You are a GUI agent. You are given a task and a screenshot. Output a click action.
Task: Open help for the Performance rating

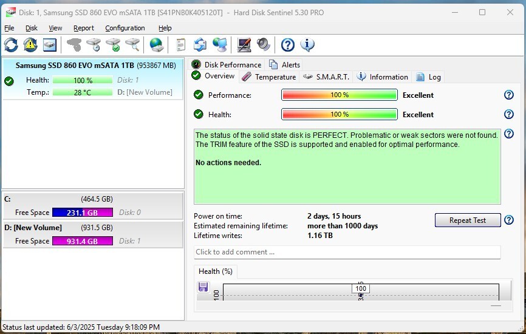[x=509, y=95]
